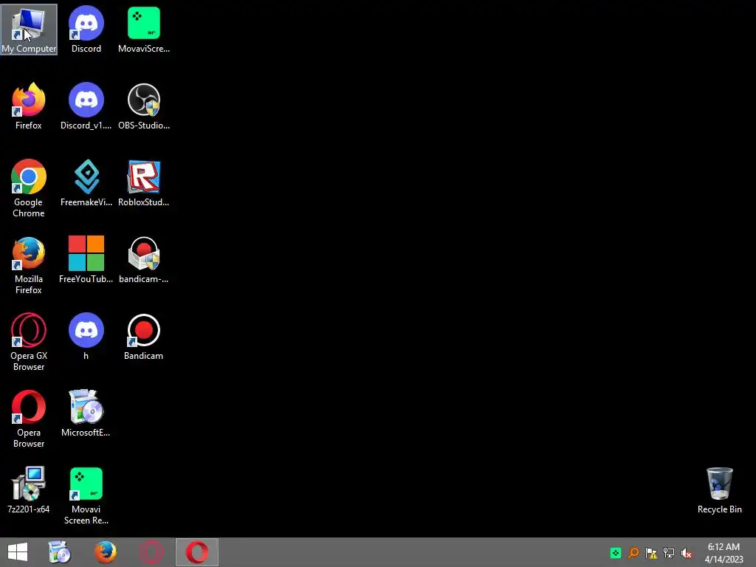
Task: Select the bandicam-... installer icon
Action: 144,260
